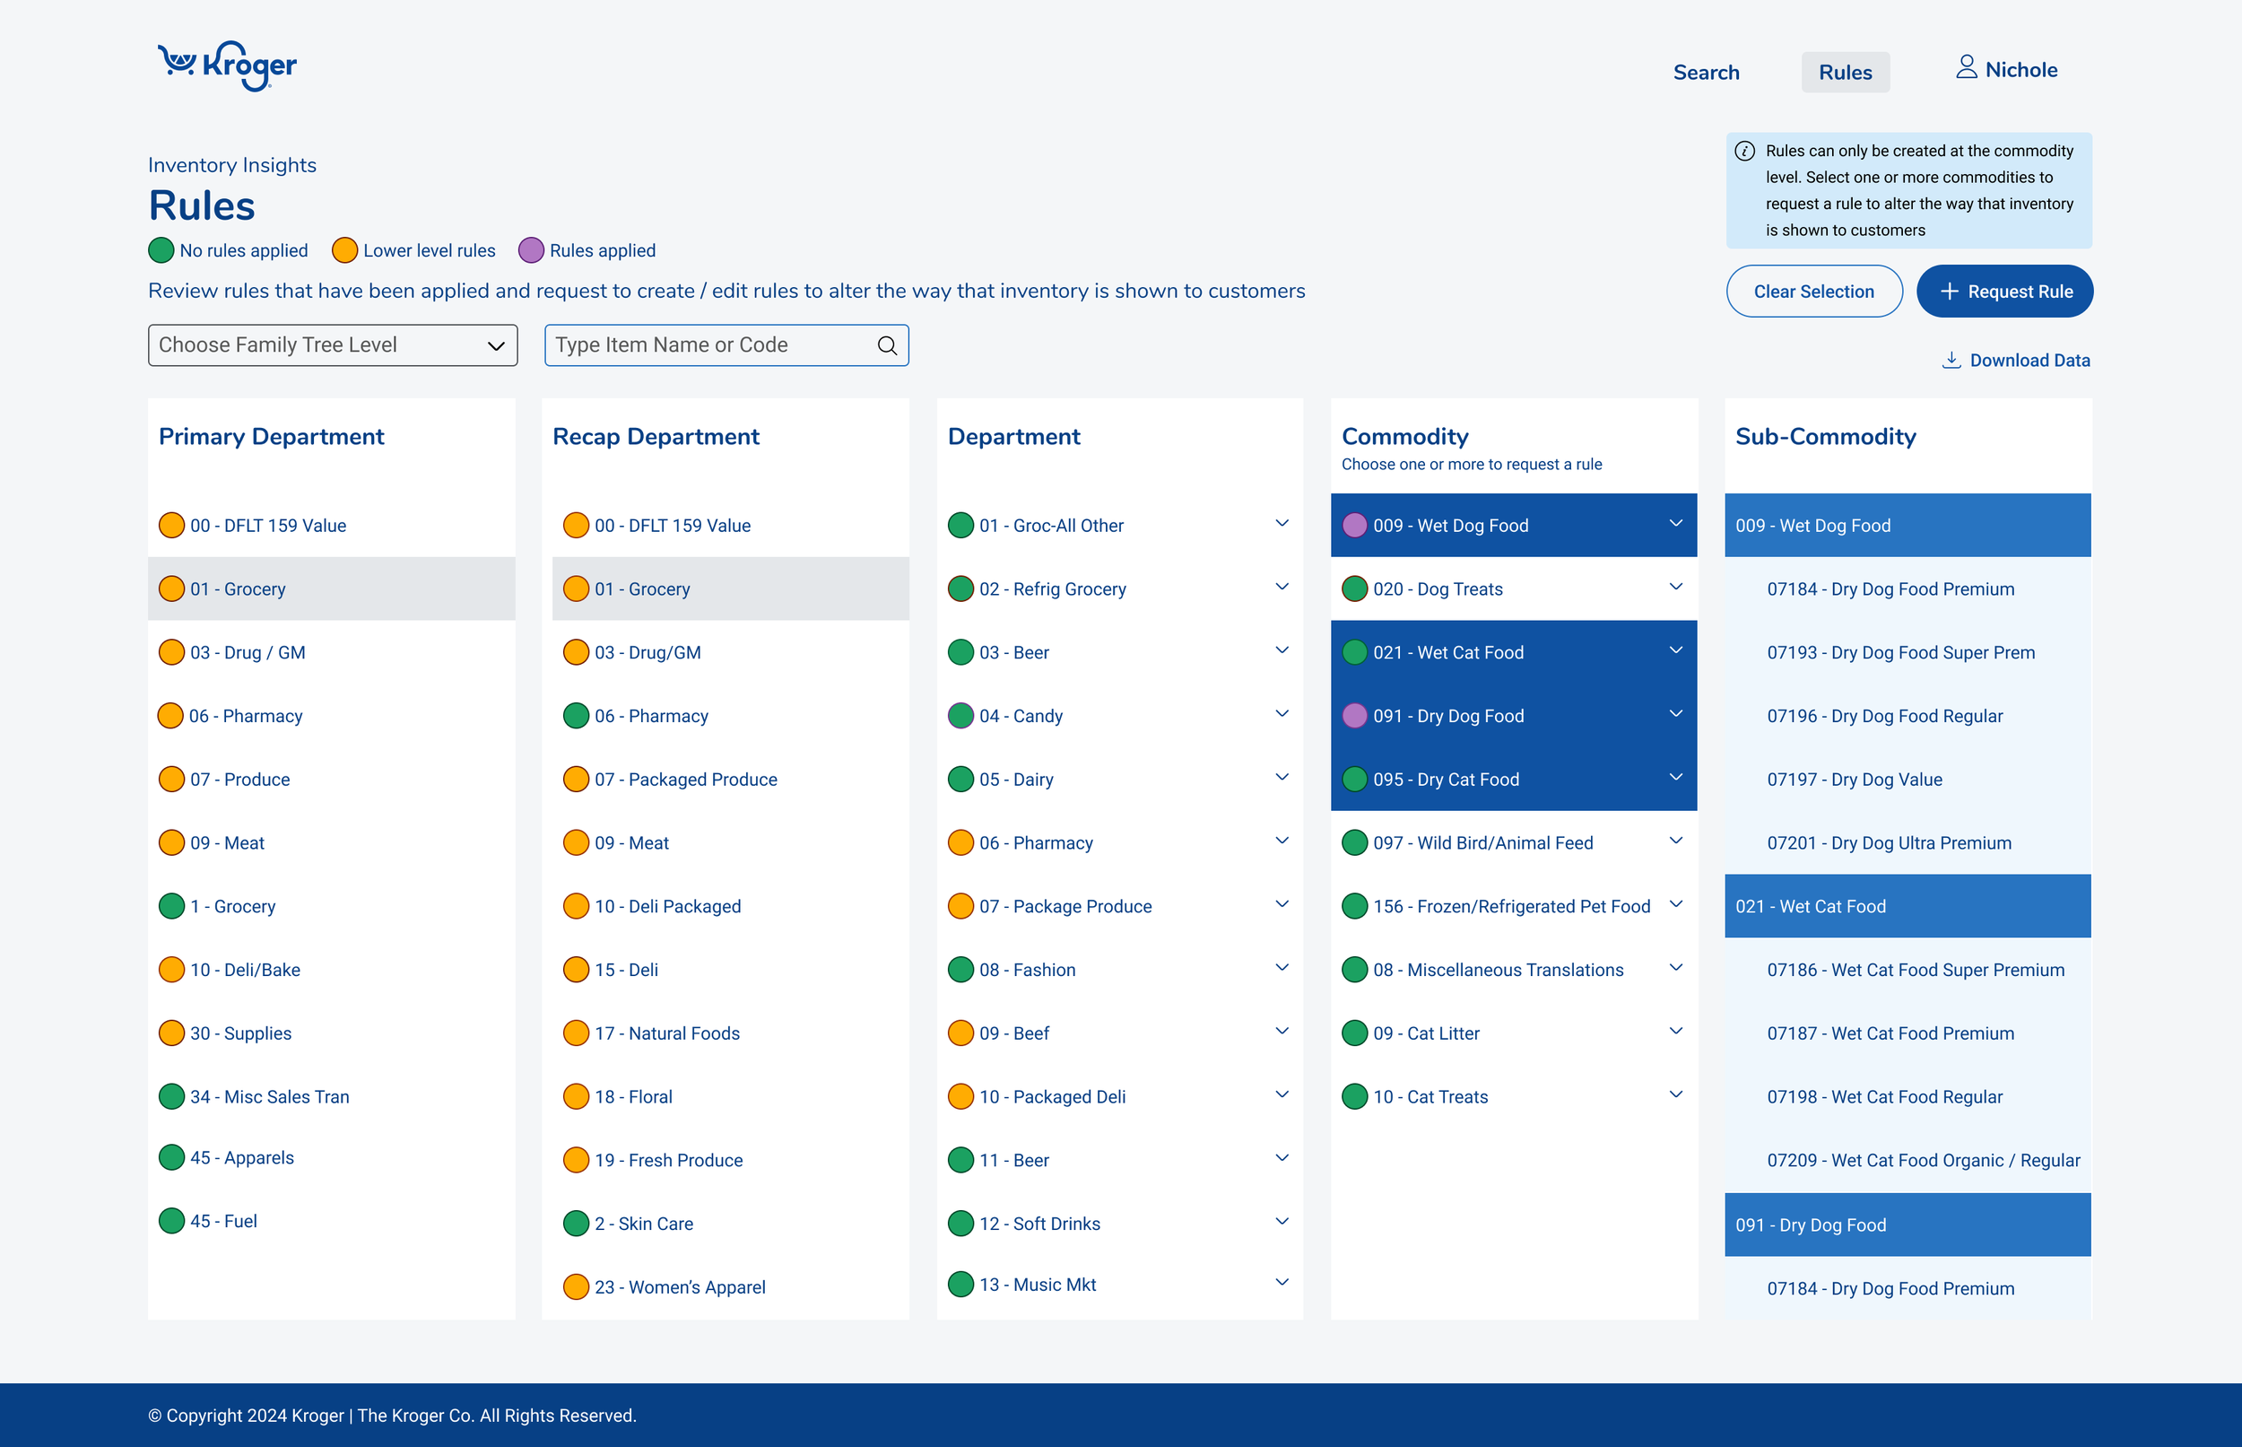Click the Download Data link
Viewport: 2242px width, 1447px height.
(2029, 360)
